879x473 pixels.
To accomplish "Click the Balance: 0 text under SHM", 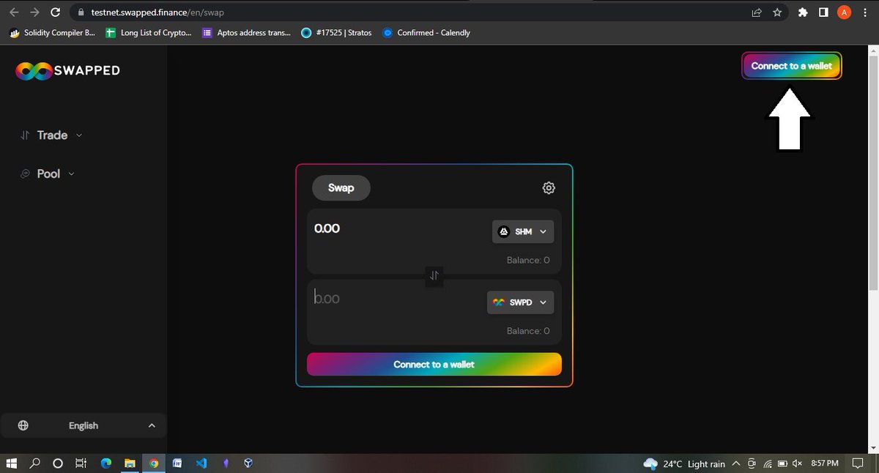I will (x=528, y=261).
